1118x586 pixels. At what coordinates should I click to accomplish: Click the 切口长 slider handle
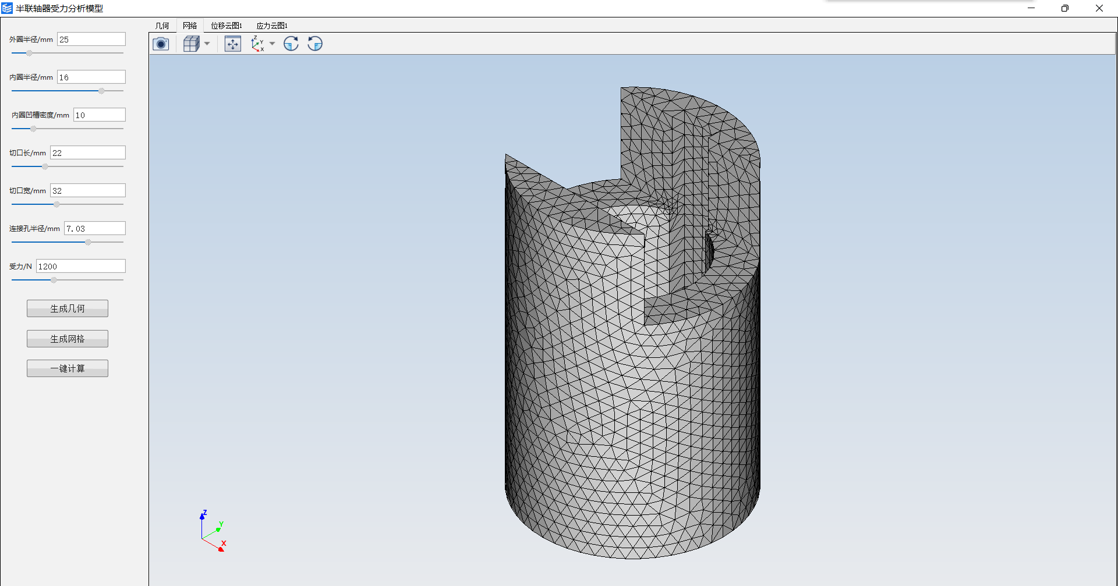tap(45, 166)
